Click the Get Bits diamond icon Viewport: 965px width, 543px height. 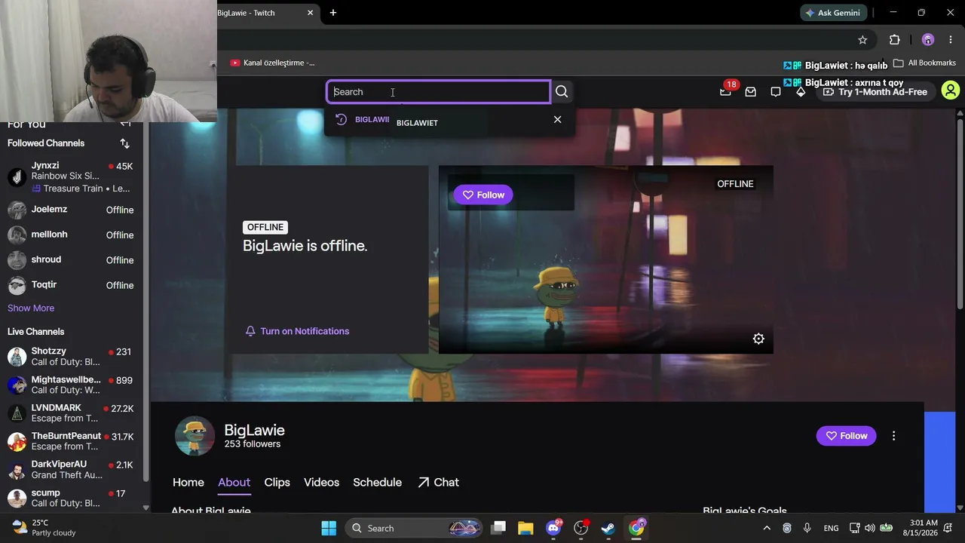(x=801, y=92)
